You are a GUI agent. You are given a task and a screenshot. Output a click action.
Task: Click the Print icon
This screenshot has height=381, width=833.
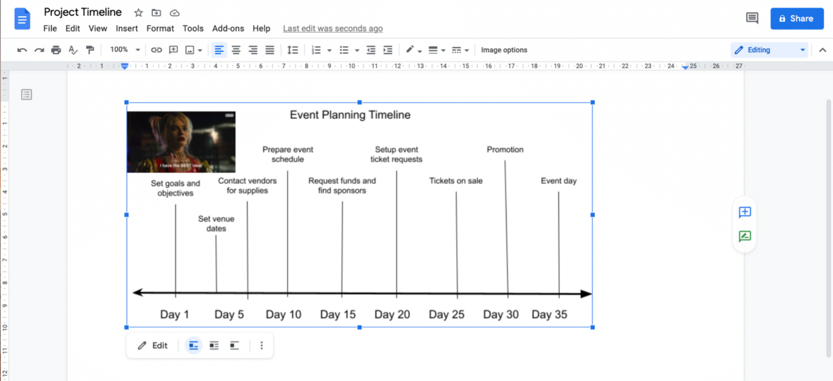[56, 49]
